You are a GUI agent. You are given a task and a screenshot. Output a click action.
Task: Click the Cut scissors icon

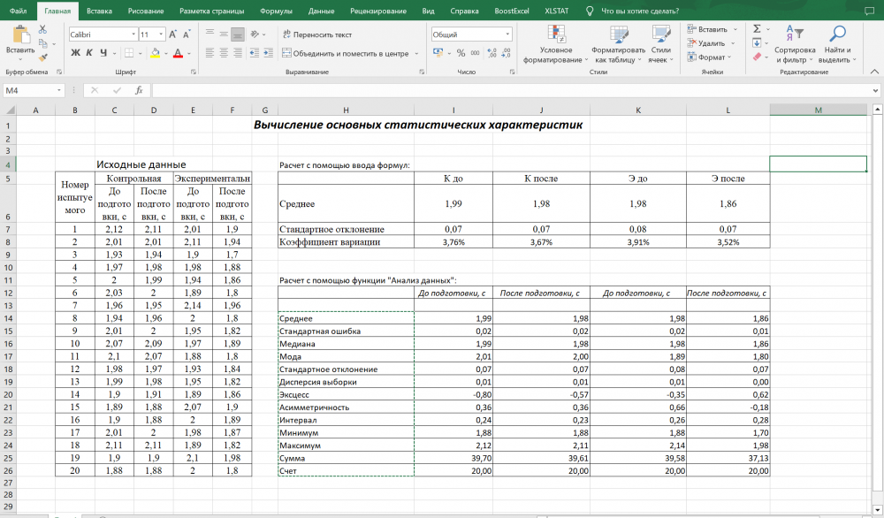point(42,29)
